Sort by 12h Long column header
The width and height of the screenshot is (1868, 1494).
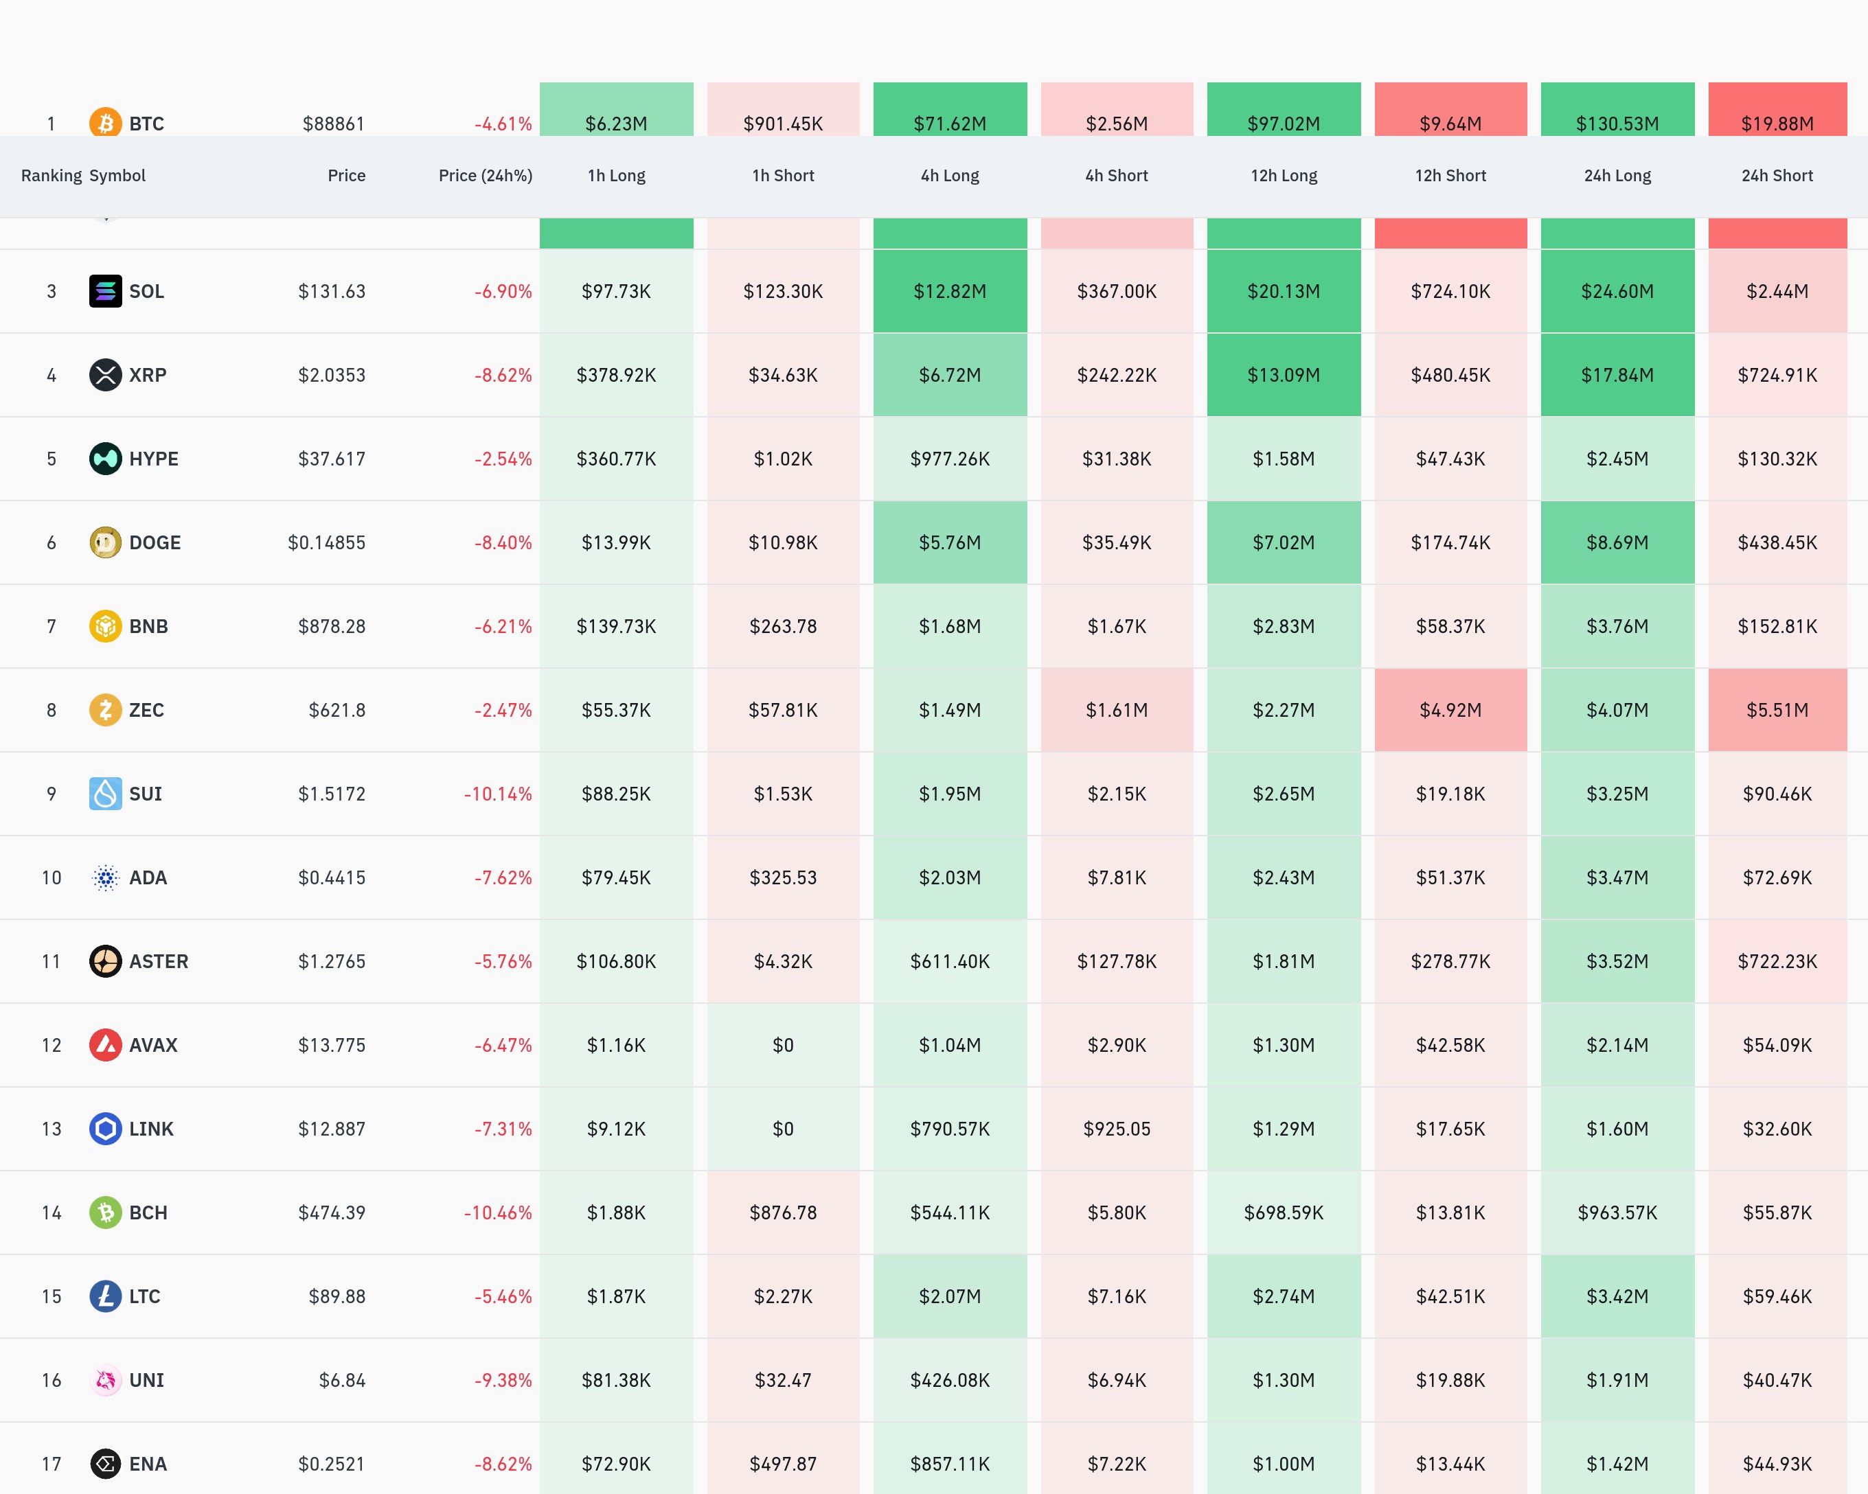tap(1283, 176)
